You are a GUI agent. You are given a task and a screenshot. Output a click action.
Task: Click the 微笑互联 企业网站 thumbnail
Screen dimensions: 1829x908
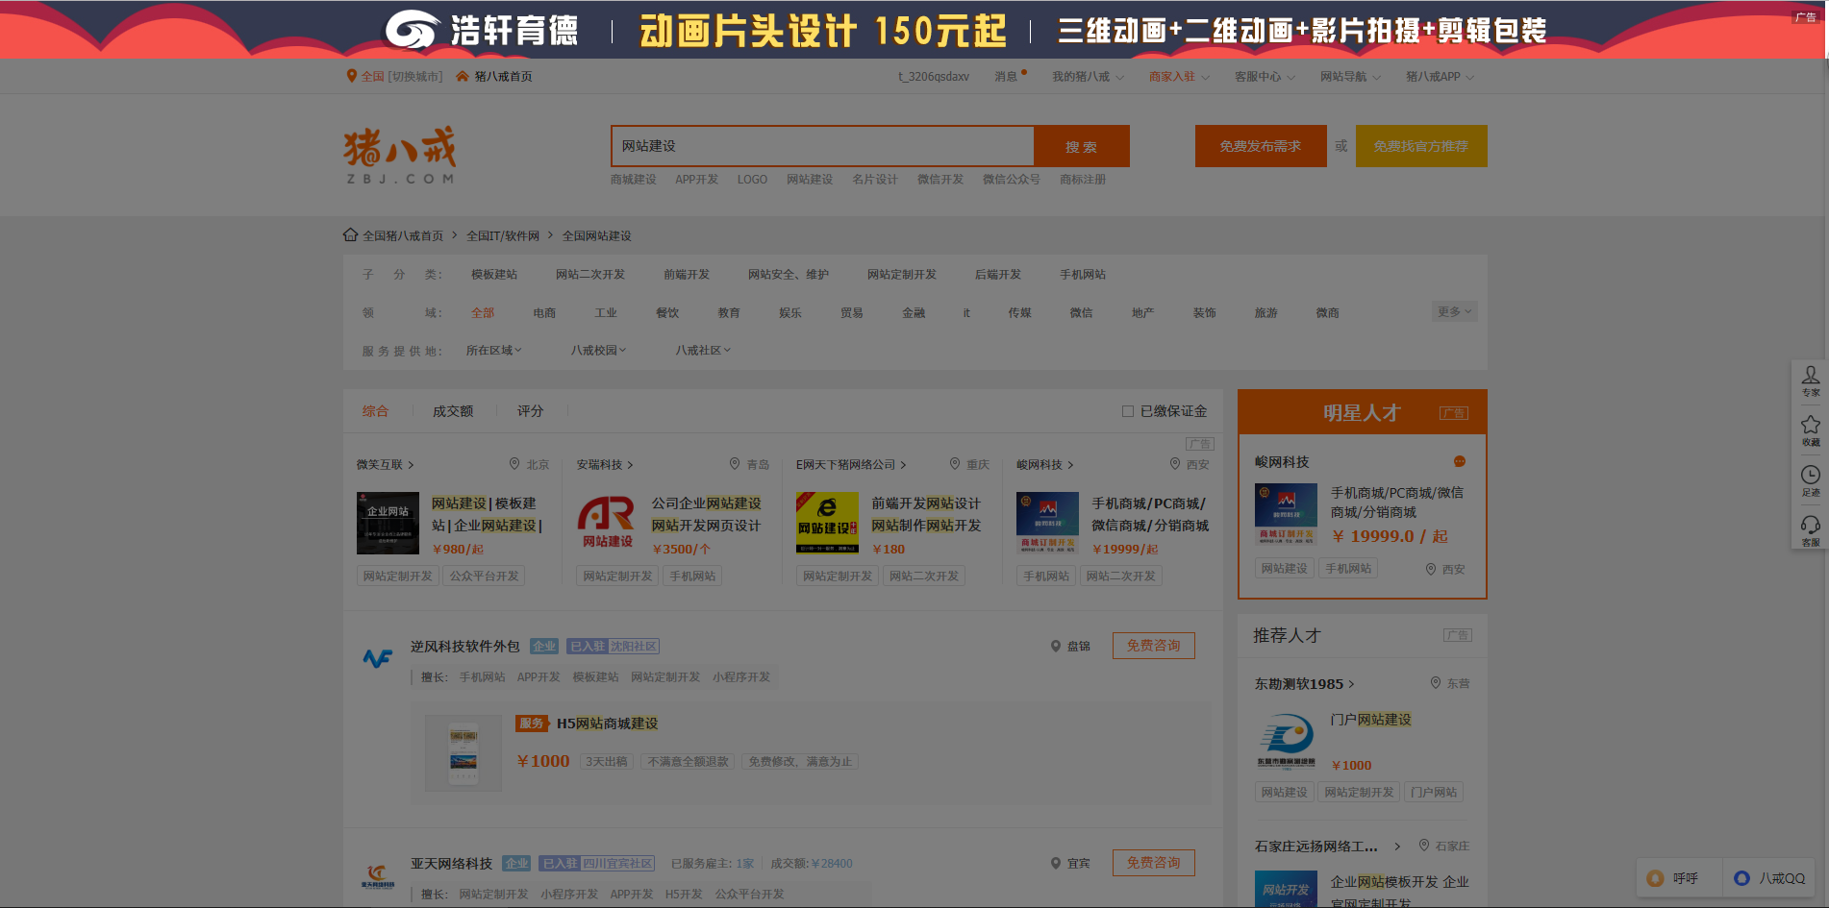click(x=388, y=523)
